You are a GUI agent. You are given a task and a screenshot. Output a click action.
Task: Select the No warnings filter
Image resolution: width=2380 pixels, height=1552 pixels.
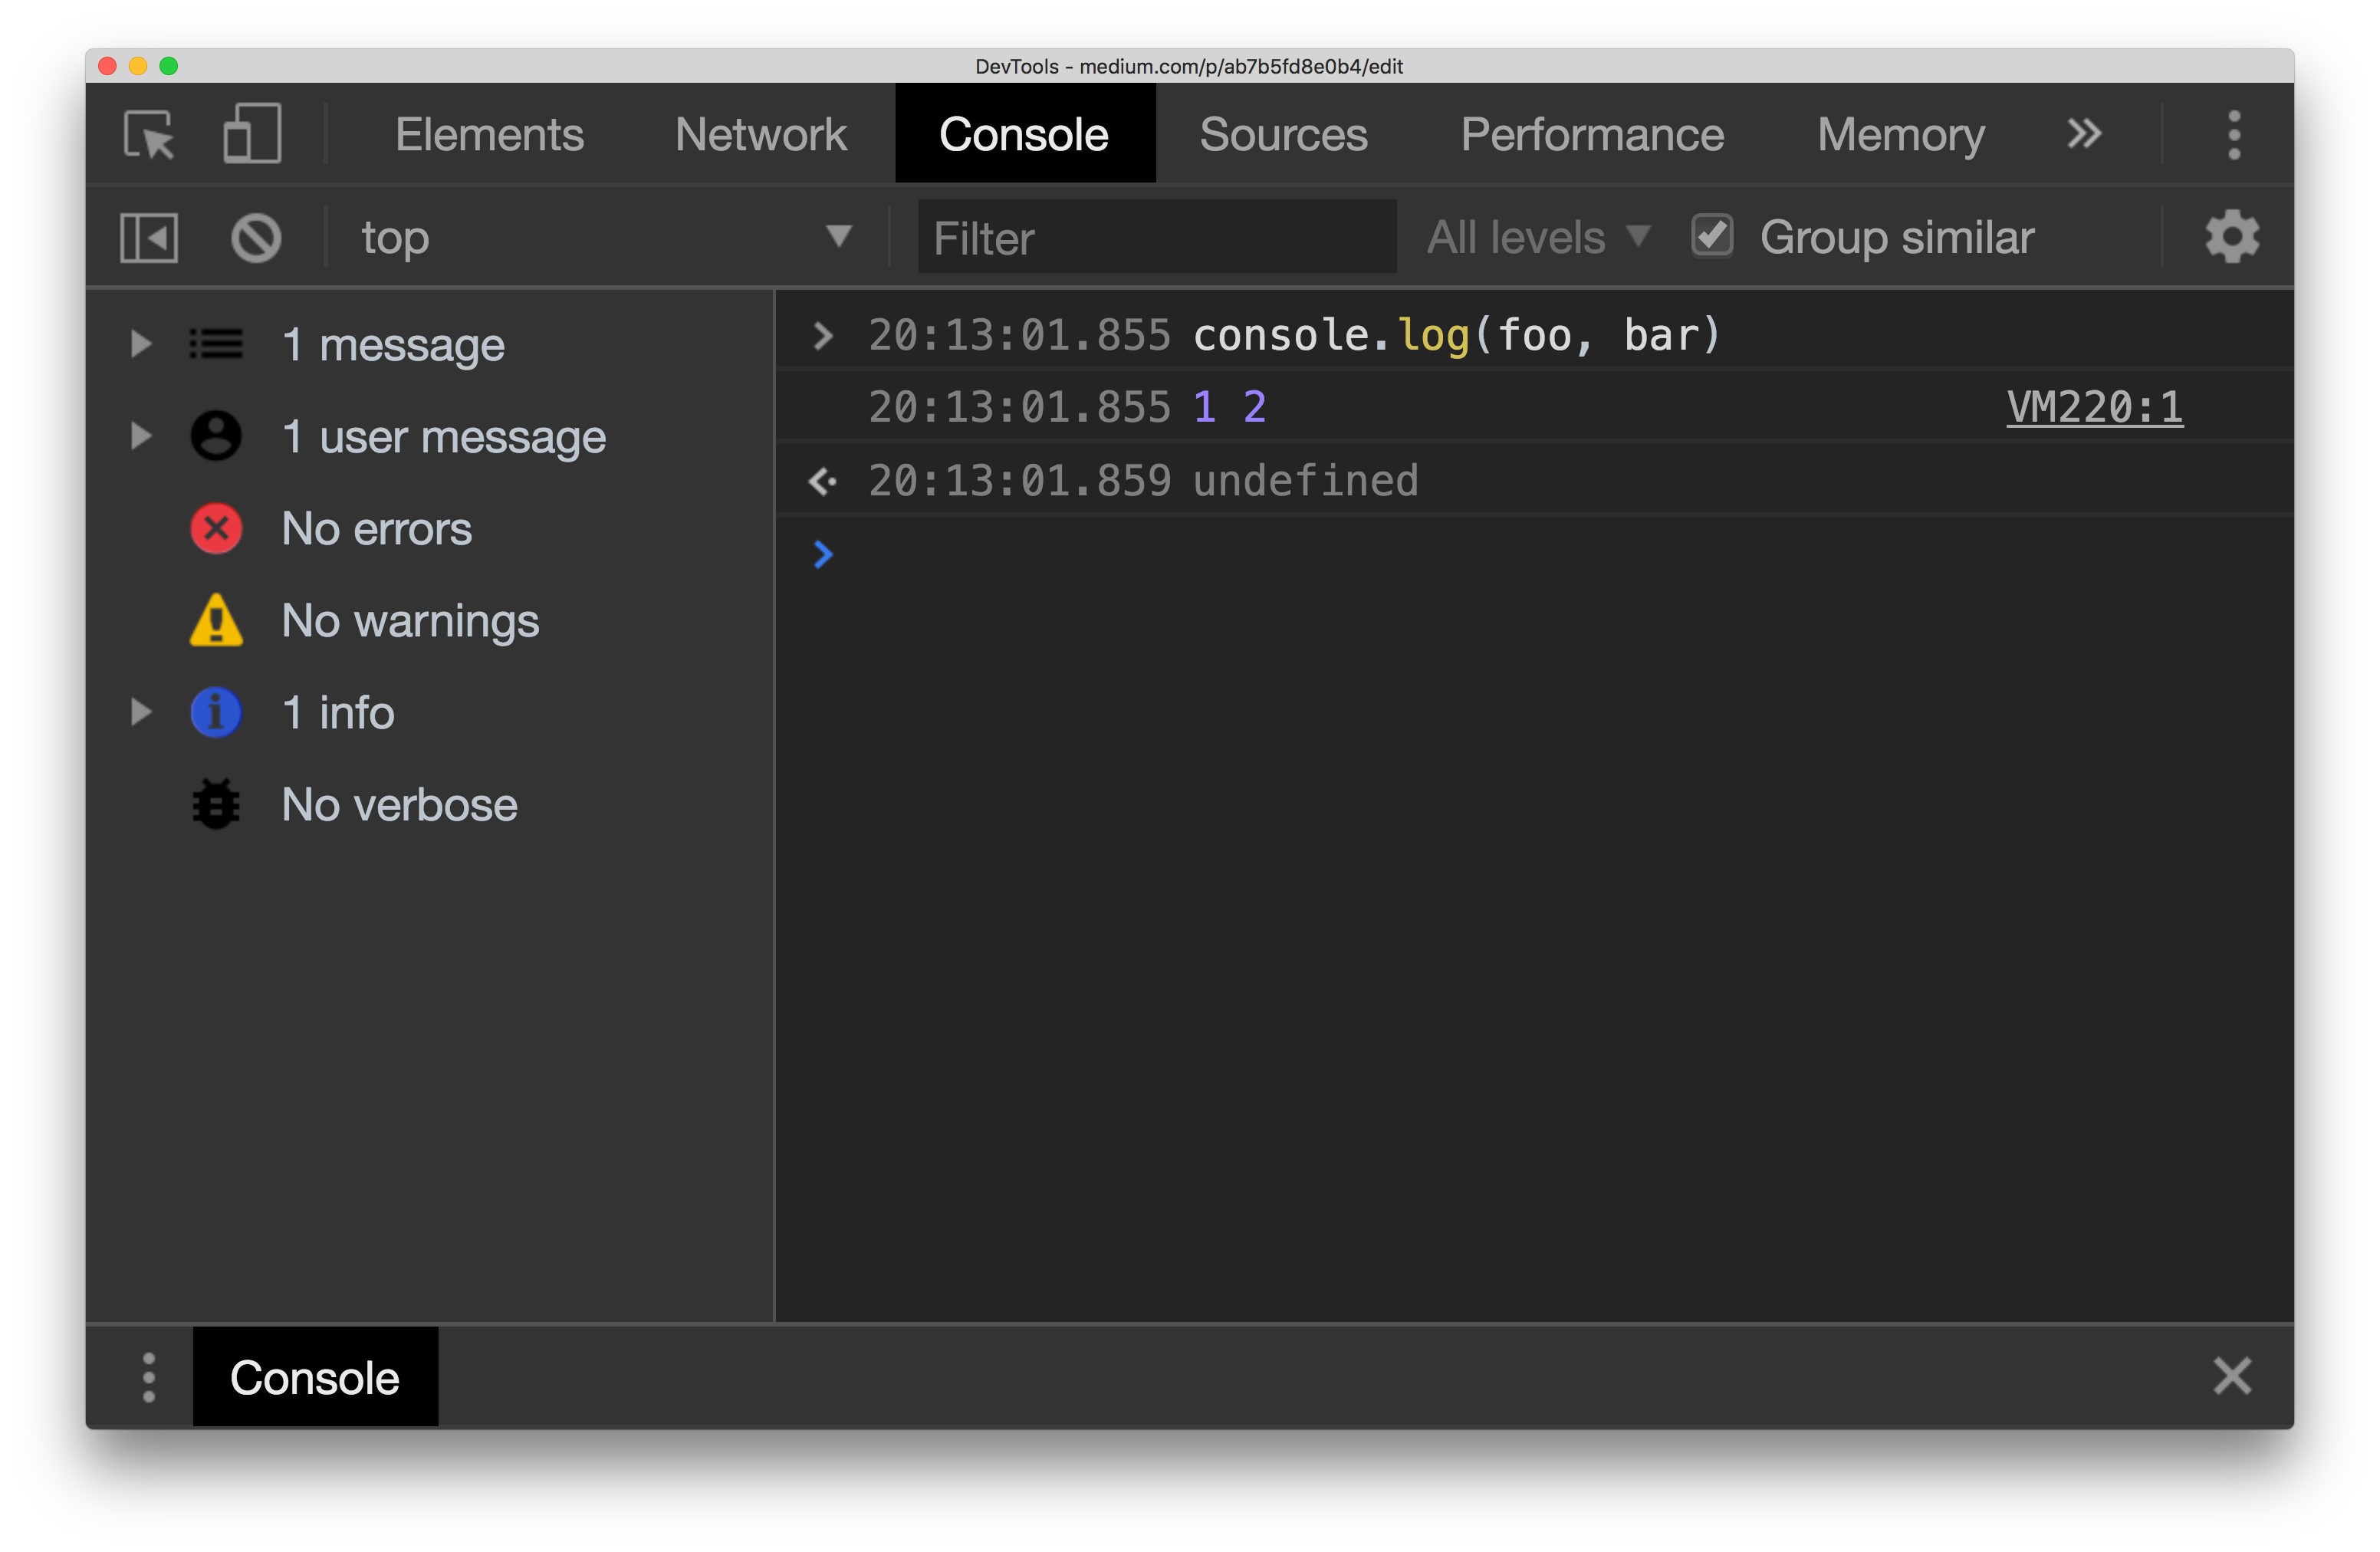[410, 621]
